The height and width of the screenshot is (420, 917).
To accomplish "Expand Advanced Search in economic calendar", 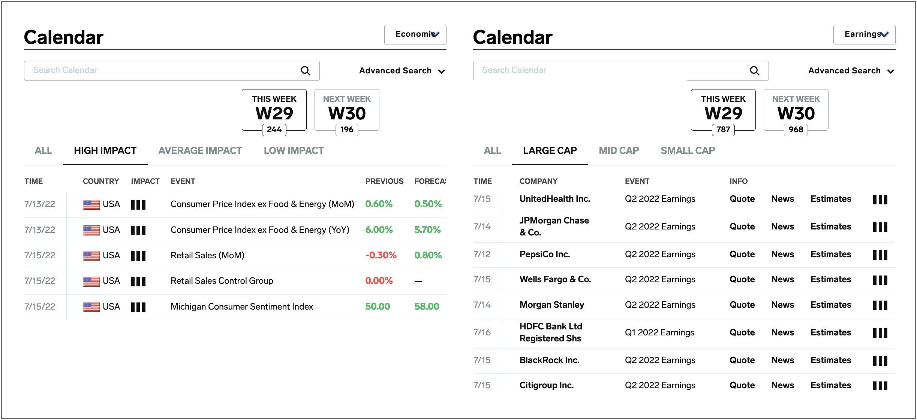I will pyautogui.click(x=402, y=71).
